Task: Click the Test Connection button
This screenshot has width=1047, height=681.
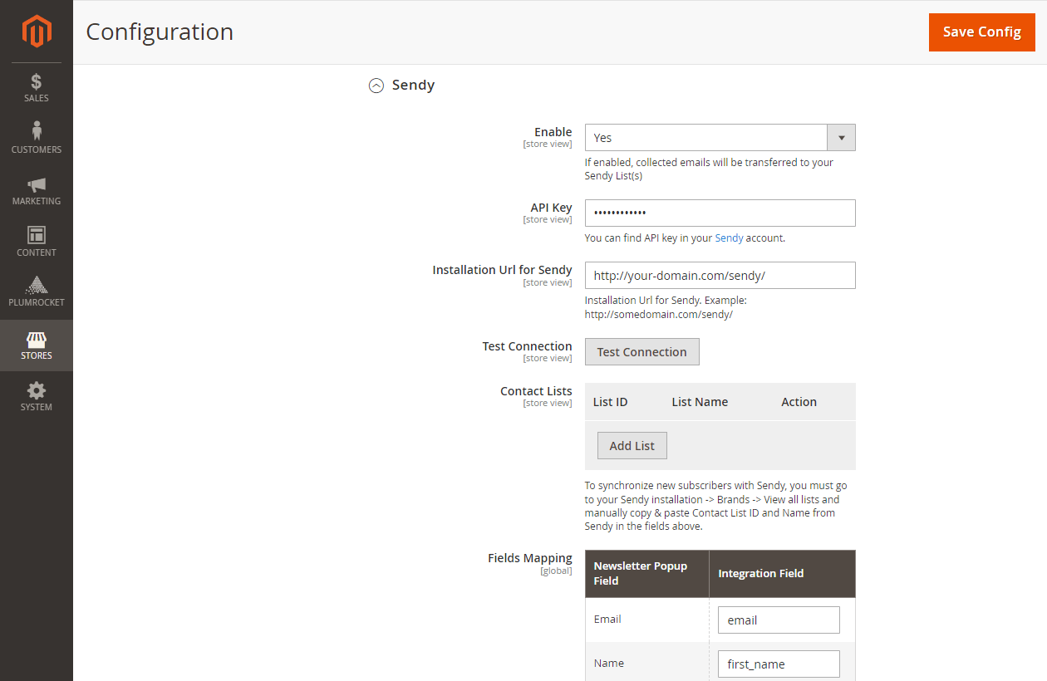Action: tap(641, 352)
